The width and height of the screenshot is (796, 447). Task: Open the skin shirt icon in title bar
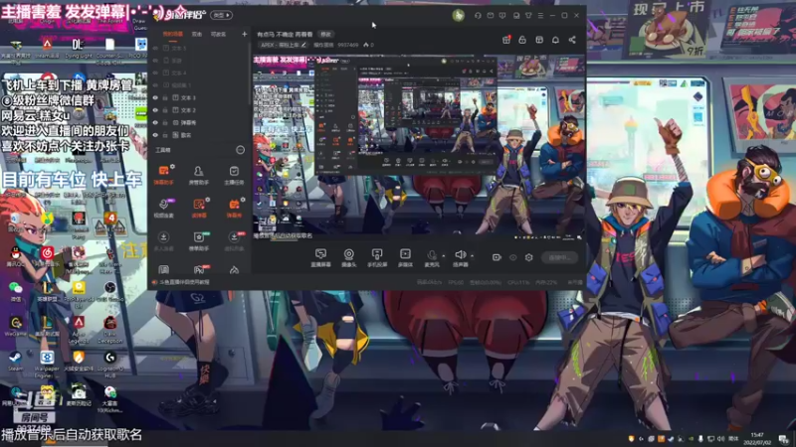pyautogui.click(x=528, y=16)
